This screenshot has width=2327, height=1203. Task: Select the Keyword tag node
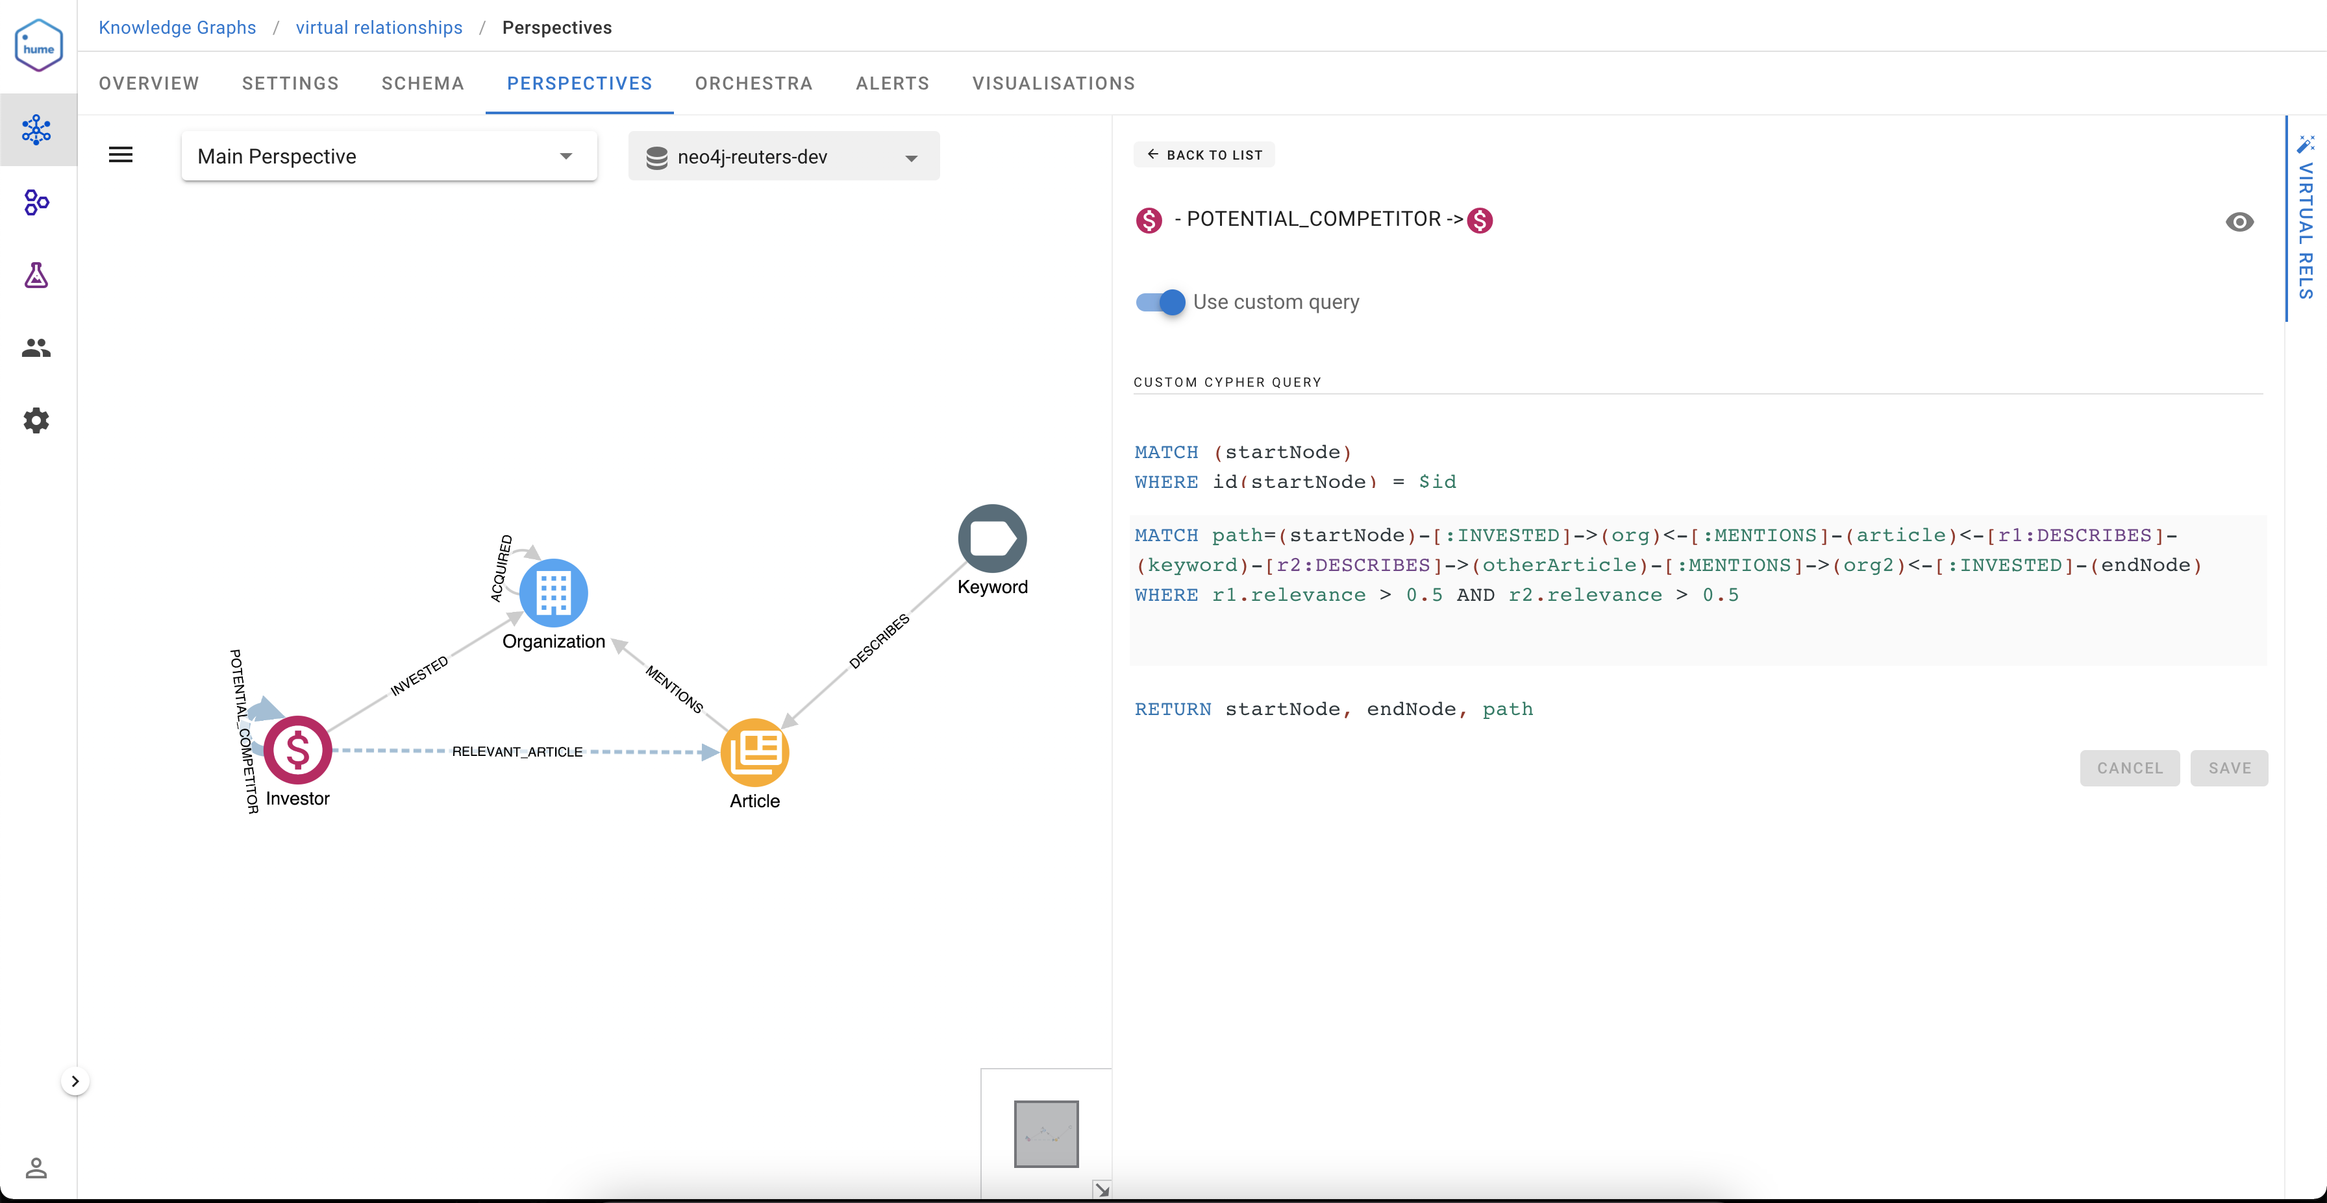(x=992, y=539)
